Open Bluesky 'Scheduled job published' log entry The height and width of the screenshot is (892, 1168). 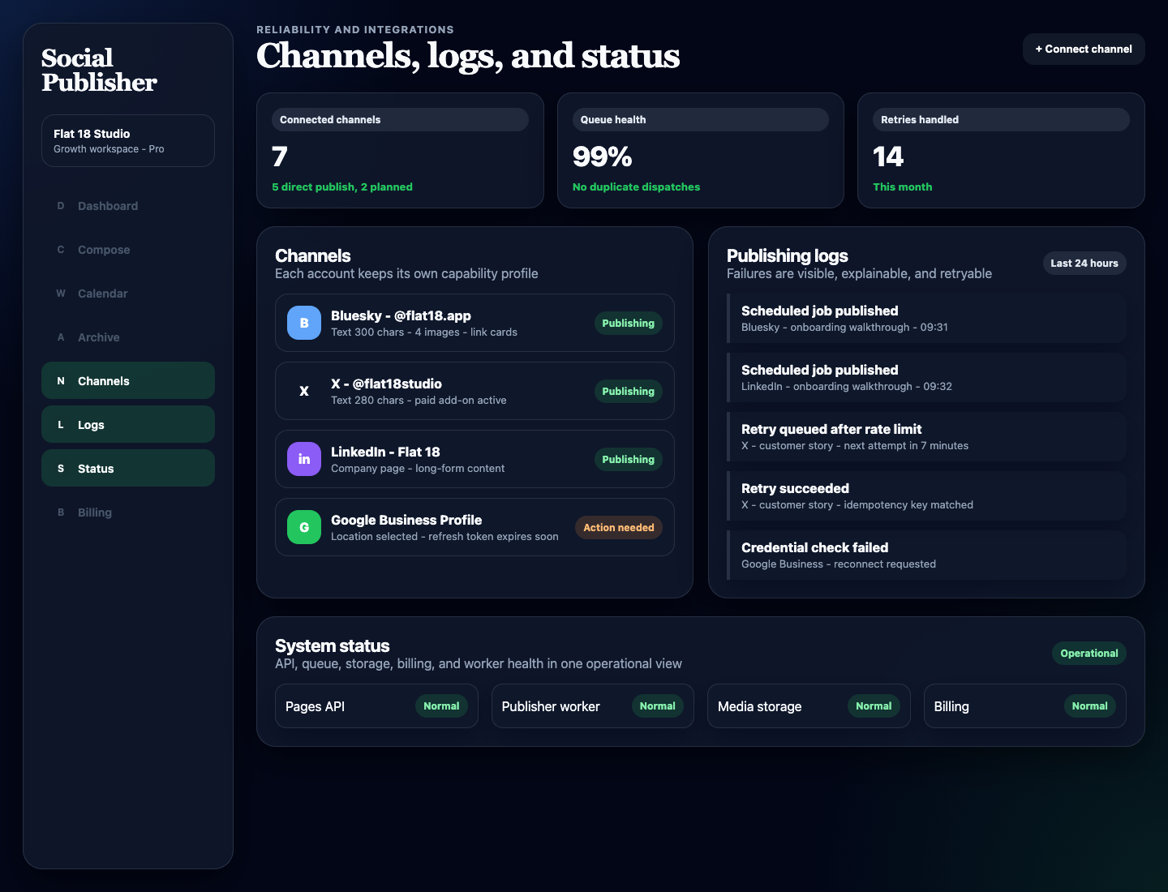coord(926,318)
